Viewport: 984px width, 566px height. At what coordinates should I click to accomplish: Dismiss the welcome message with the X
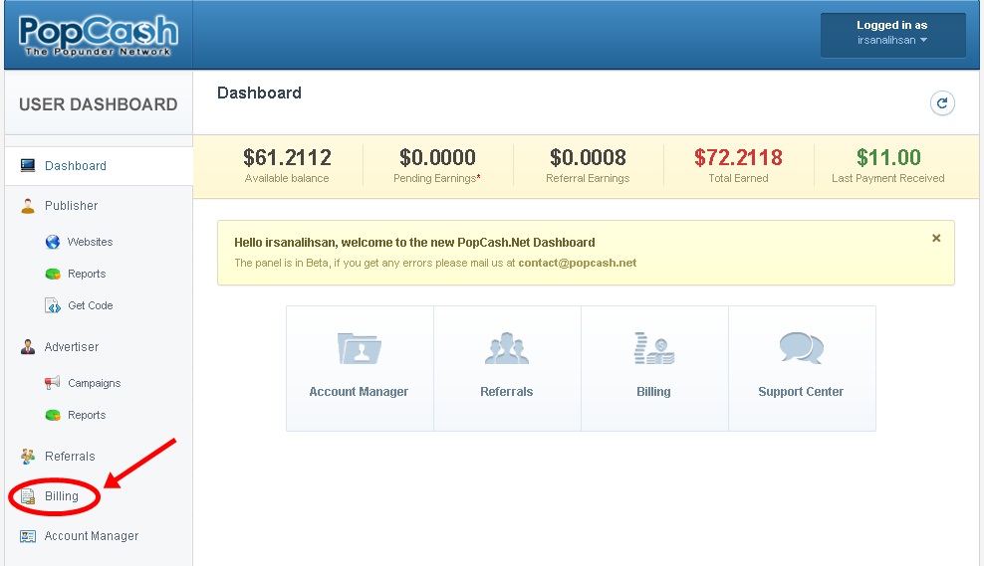click(x=936, y=238)
